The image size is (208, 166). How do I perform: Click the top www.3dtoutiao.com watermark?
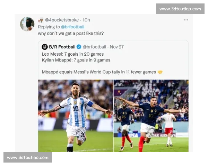click(180, 9)
